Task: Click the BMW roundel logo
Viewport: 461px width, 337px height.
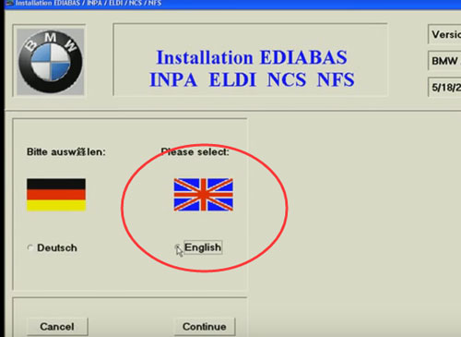Action: click(51, 62)
